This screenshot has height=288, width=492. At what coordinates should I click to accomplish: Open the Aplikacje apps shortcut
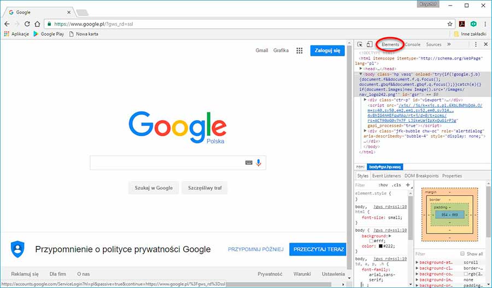pos(16,34)
